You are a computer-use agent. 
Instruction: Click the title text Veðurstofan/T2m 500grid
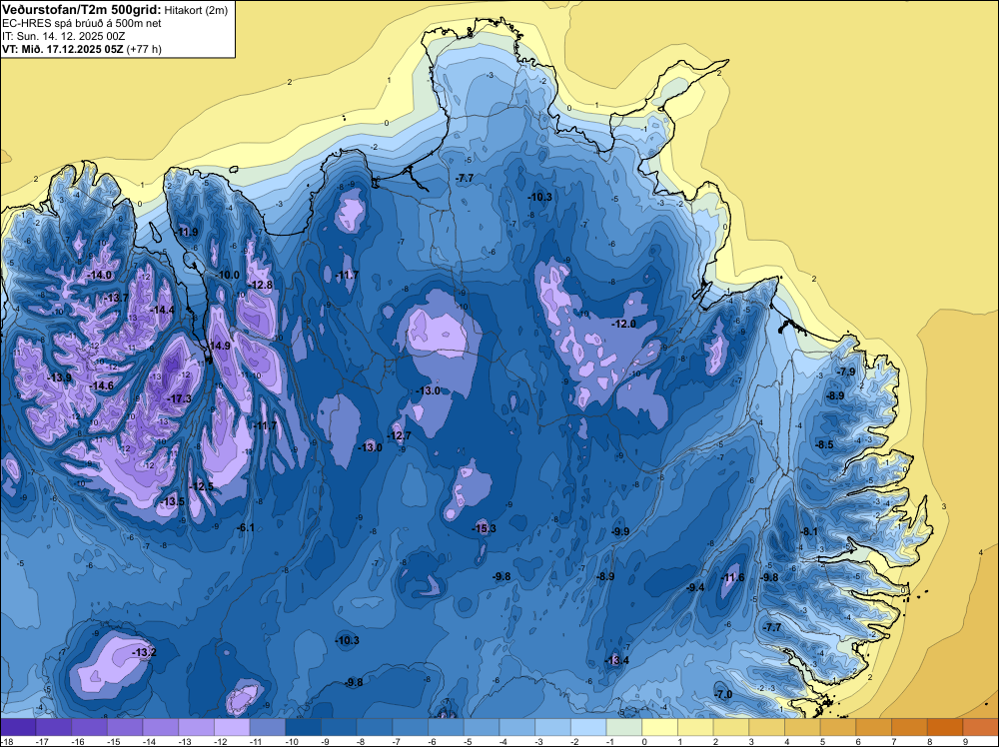81,9
